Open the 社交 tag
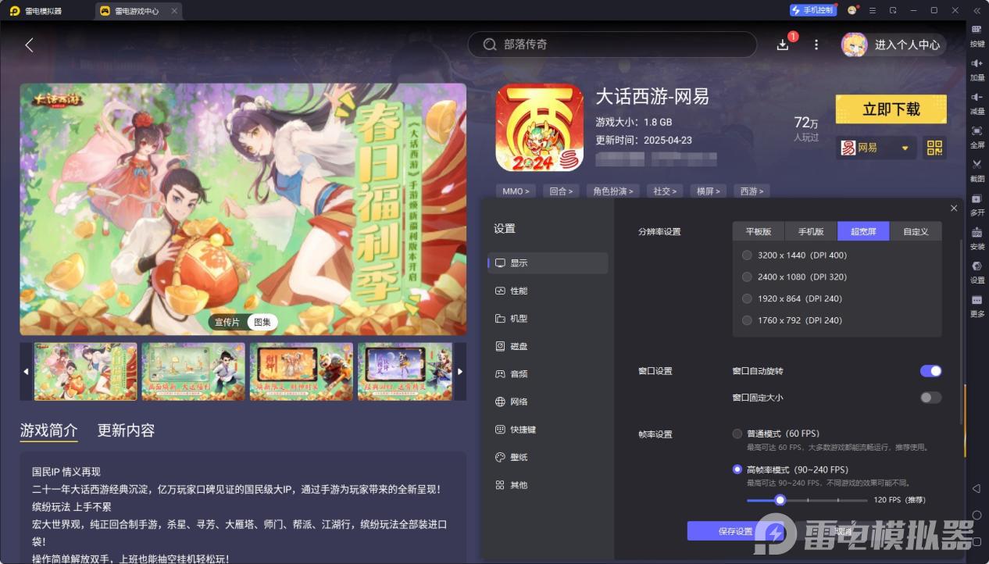The image size is (989, 564). tap(666, 191)
